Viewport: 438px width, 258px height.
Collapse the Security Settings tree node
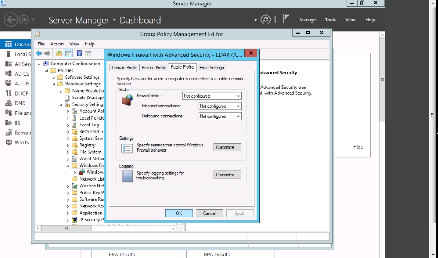[x=61, y=104]
